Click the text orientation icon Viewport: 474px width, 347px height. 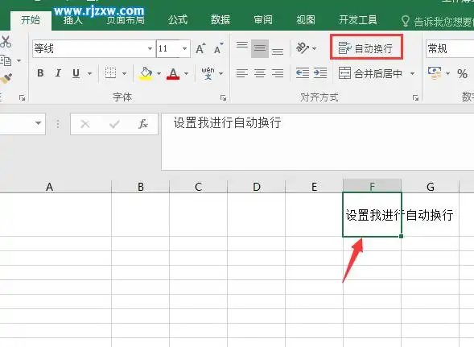click(303, 48)
